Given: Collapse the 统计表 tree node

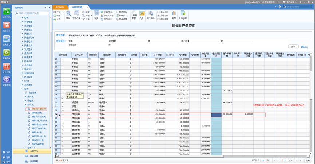Looking at the screenshot, I should pyautogui.click(x=25, y=105).
